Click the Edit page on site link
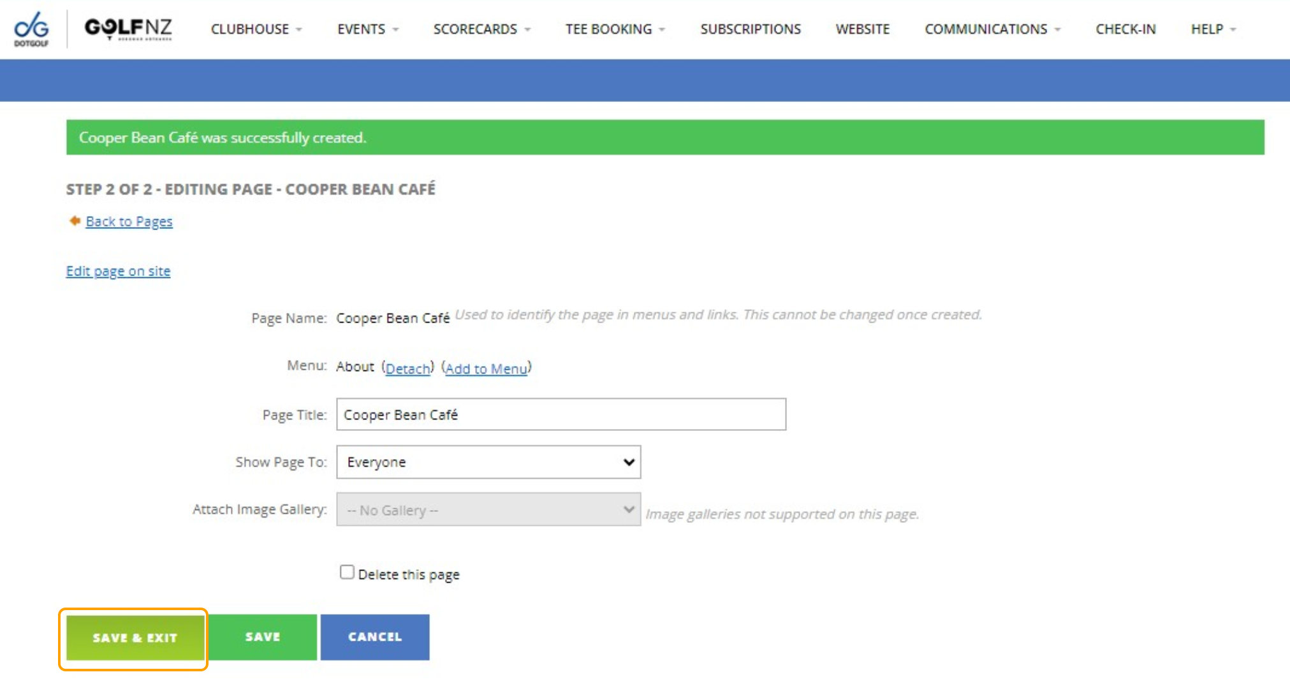Screen dimensions: 1290x693 [118, 271]
